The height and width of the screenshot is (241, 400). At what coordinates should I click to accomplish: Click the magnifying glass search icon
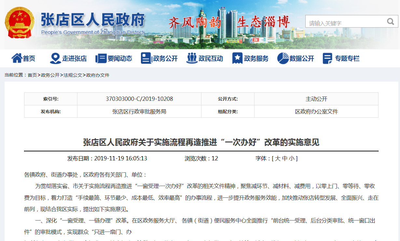(390, 22)
